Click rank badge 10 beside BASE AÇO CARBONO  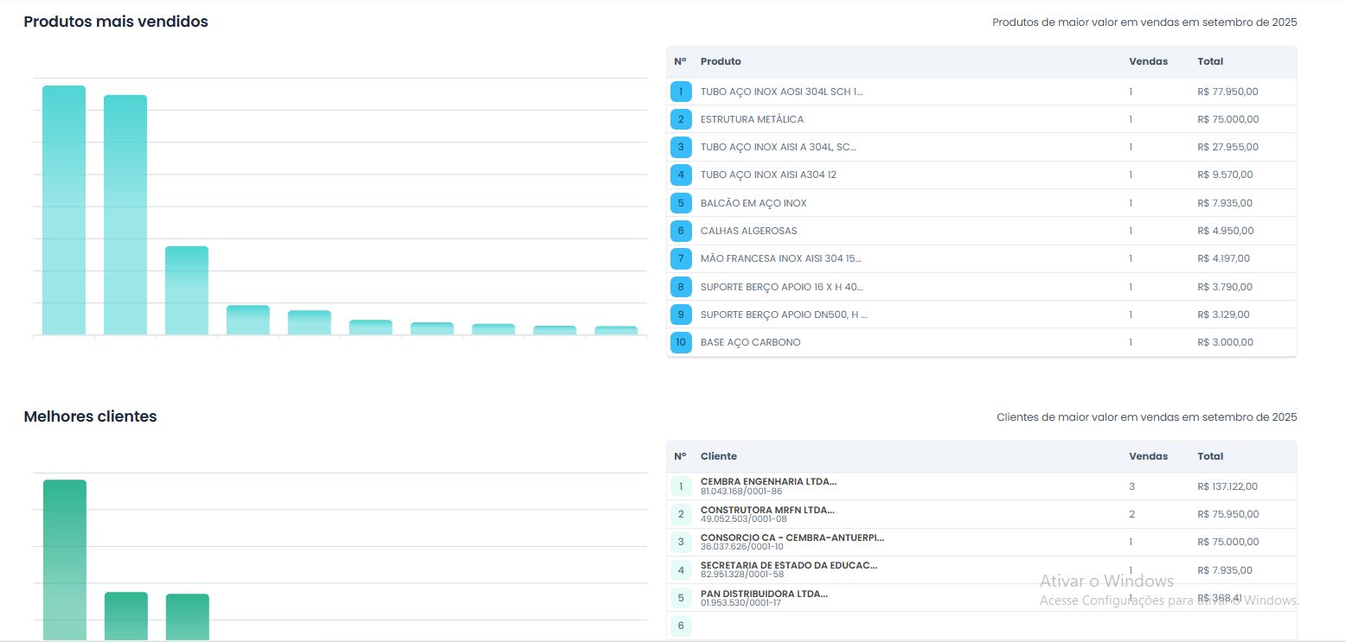[x=681, y=342]
